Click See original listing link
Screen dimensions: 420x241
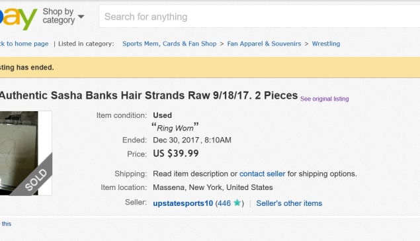point(324,99)
